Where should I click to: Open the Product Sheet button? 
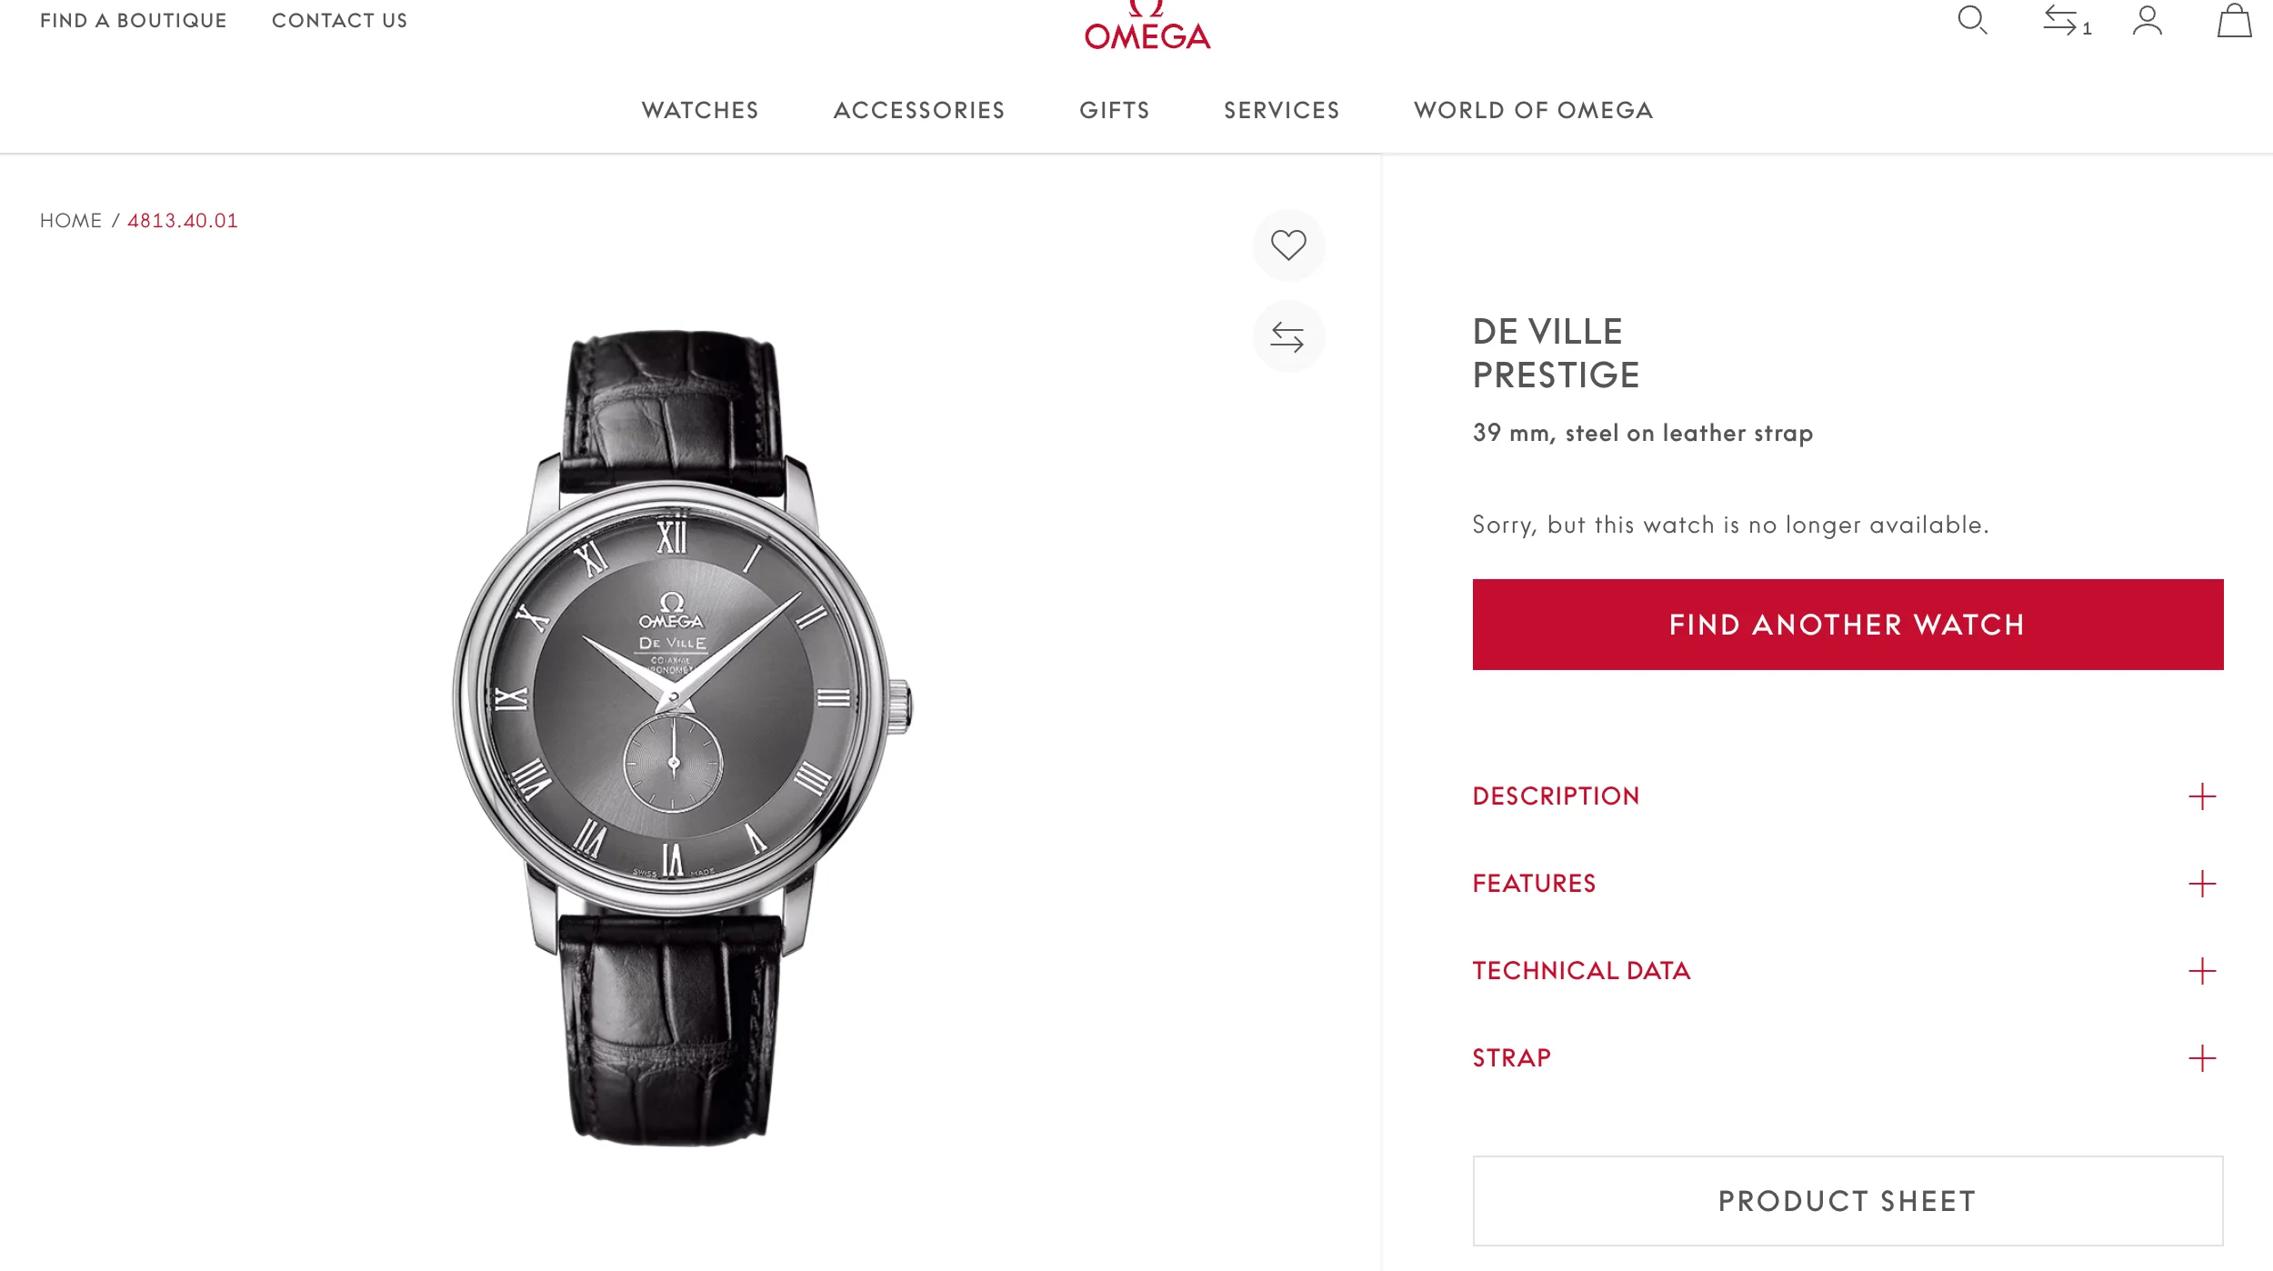pyautogui.click(x=1847, y=1201)
